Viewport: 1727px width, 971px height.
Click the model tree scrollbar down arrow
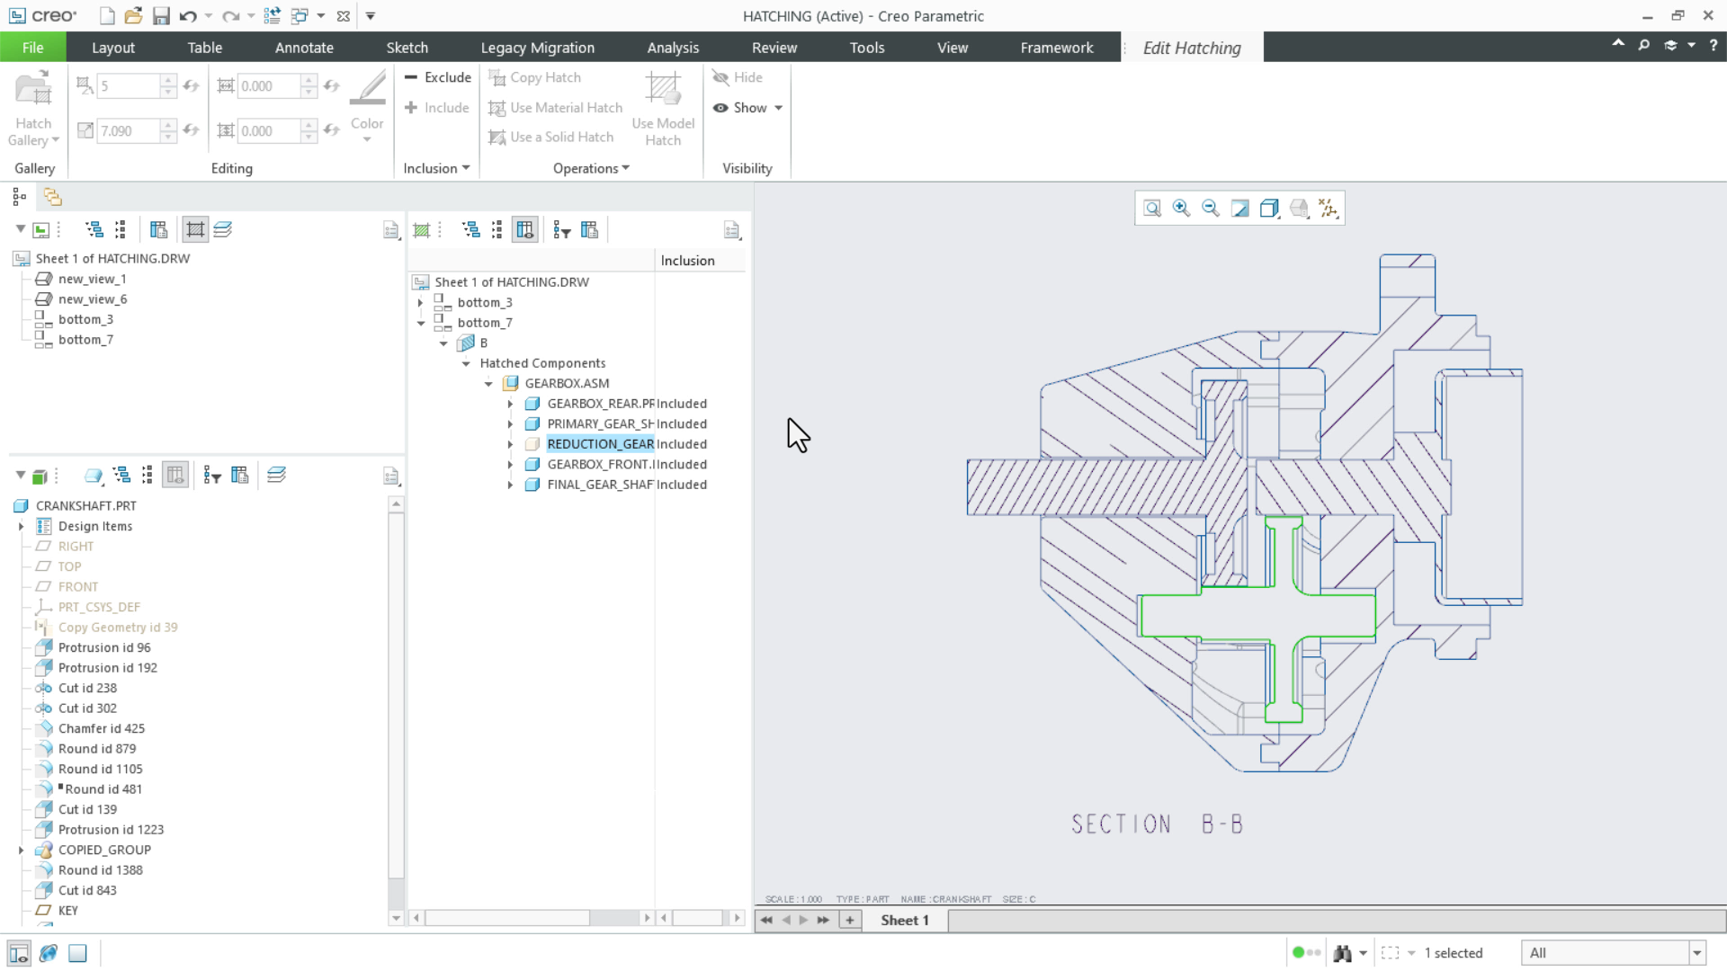[x=396, y=918]
